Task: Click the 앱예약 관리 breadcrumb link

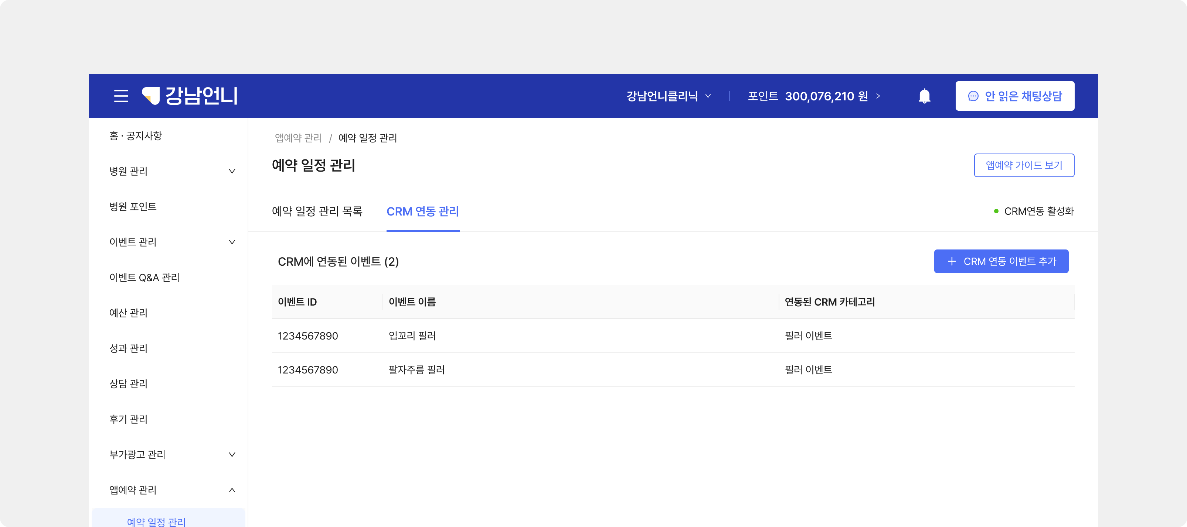Action: (298, 138)
